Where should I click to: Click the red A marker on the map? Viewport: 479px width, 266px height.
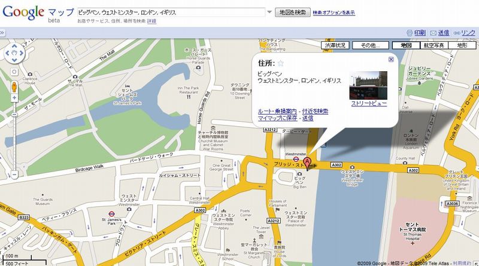click(307, 164)
